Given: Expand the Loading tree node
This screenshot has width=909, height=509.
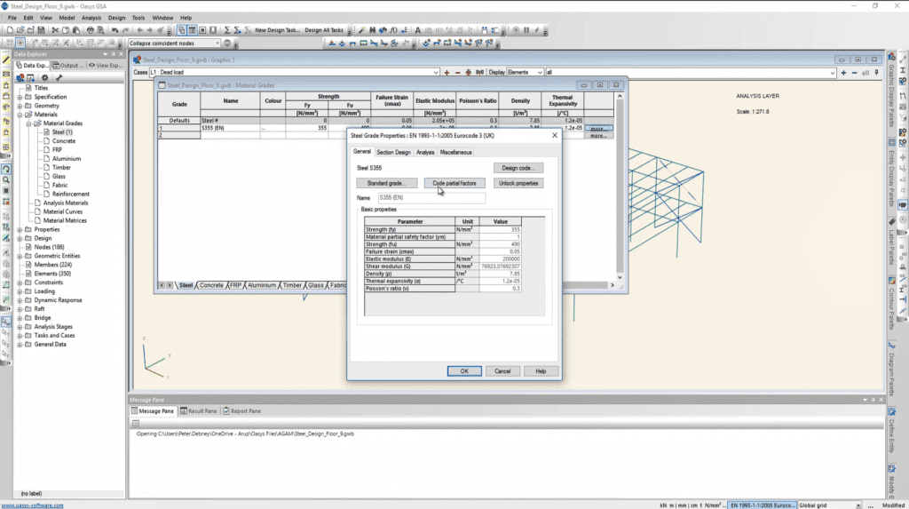Looking at the screenshot, I should coord(20,291).
